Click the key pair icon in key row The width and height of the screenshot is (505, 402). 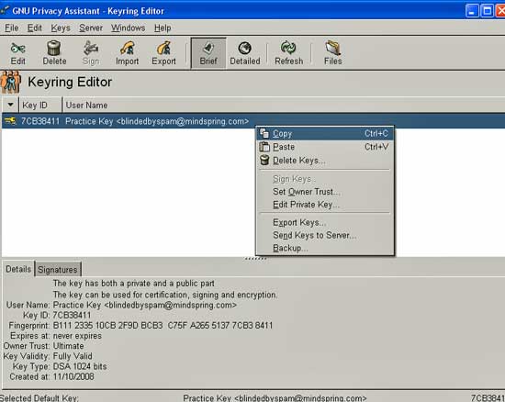pyautogui.click(x=10, y=121)
